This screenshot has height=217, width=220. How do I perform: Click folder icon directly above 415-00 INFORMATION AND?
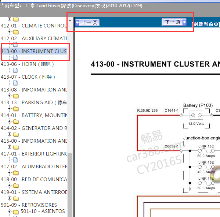(16, 135)
